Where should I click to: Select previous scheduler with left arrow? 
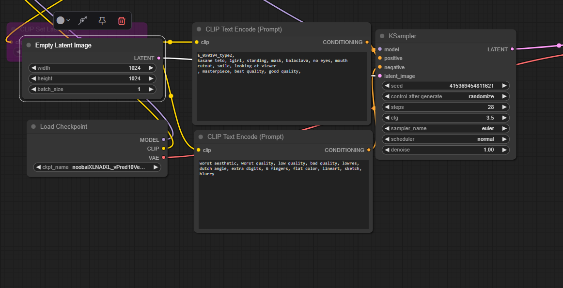(387, 139)
